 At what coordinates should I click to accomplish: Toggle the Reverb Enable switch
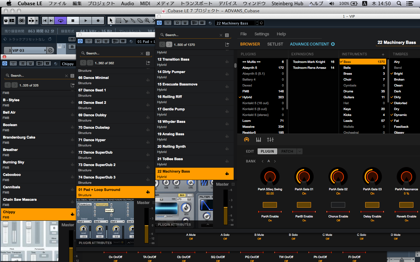[x=406, y=205]
